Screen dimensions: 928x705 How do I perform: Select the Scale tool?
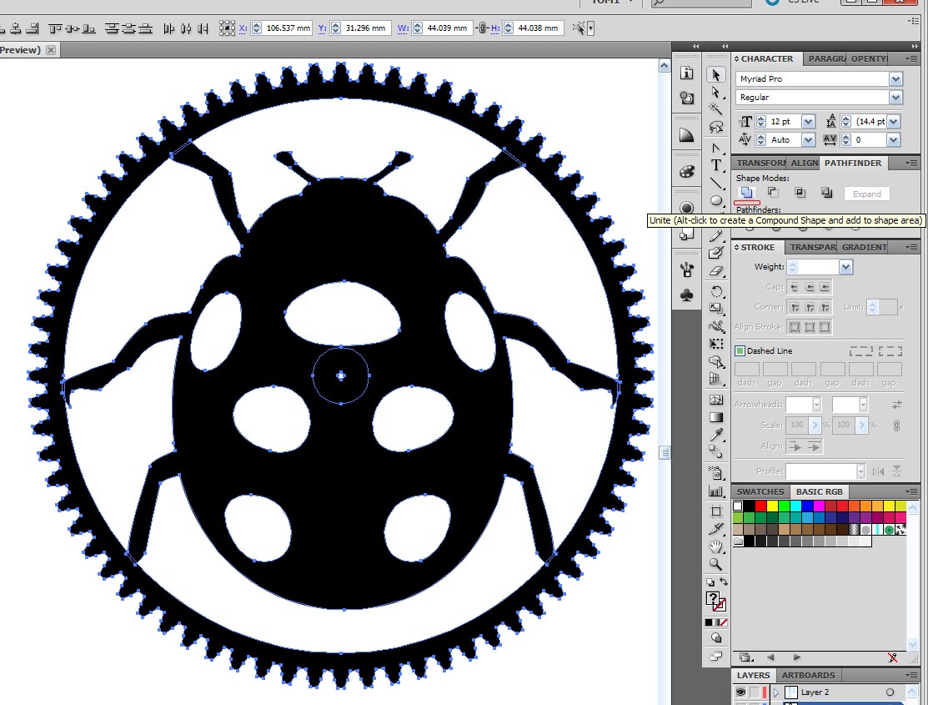point(716,309)
